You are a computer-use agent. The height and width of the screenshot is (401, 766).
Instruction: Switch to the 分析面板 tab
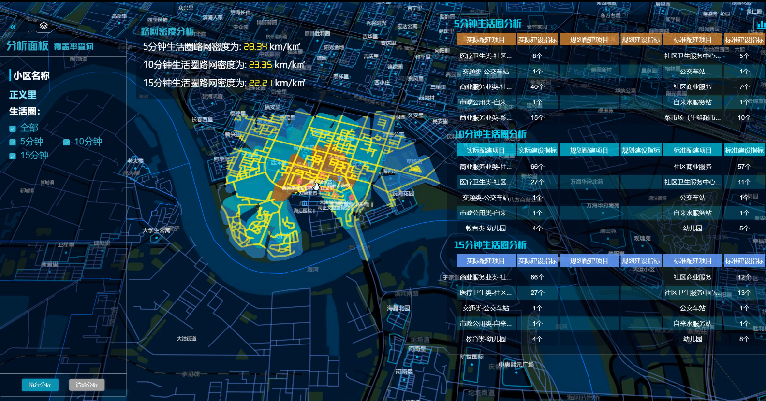27,46
